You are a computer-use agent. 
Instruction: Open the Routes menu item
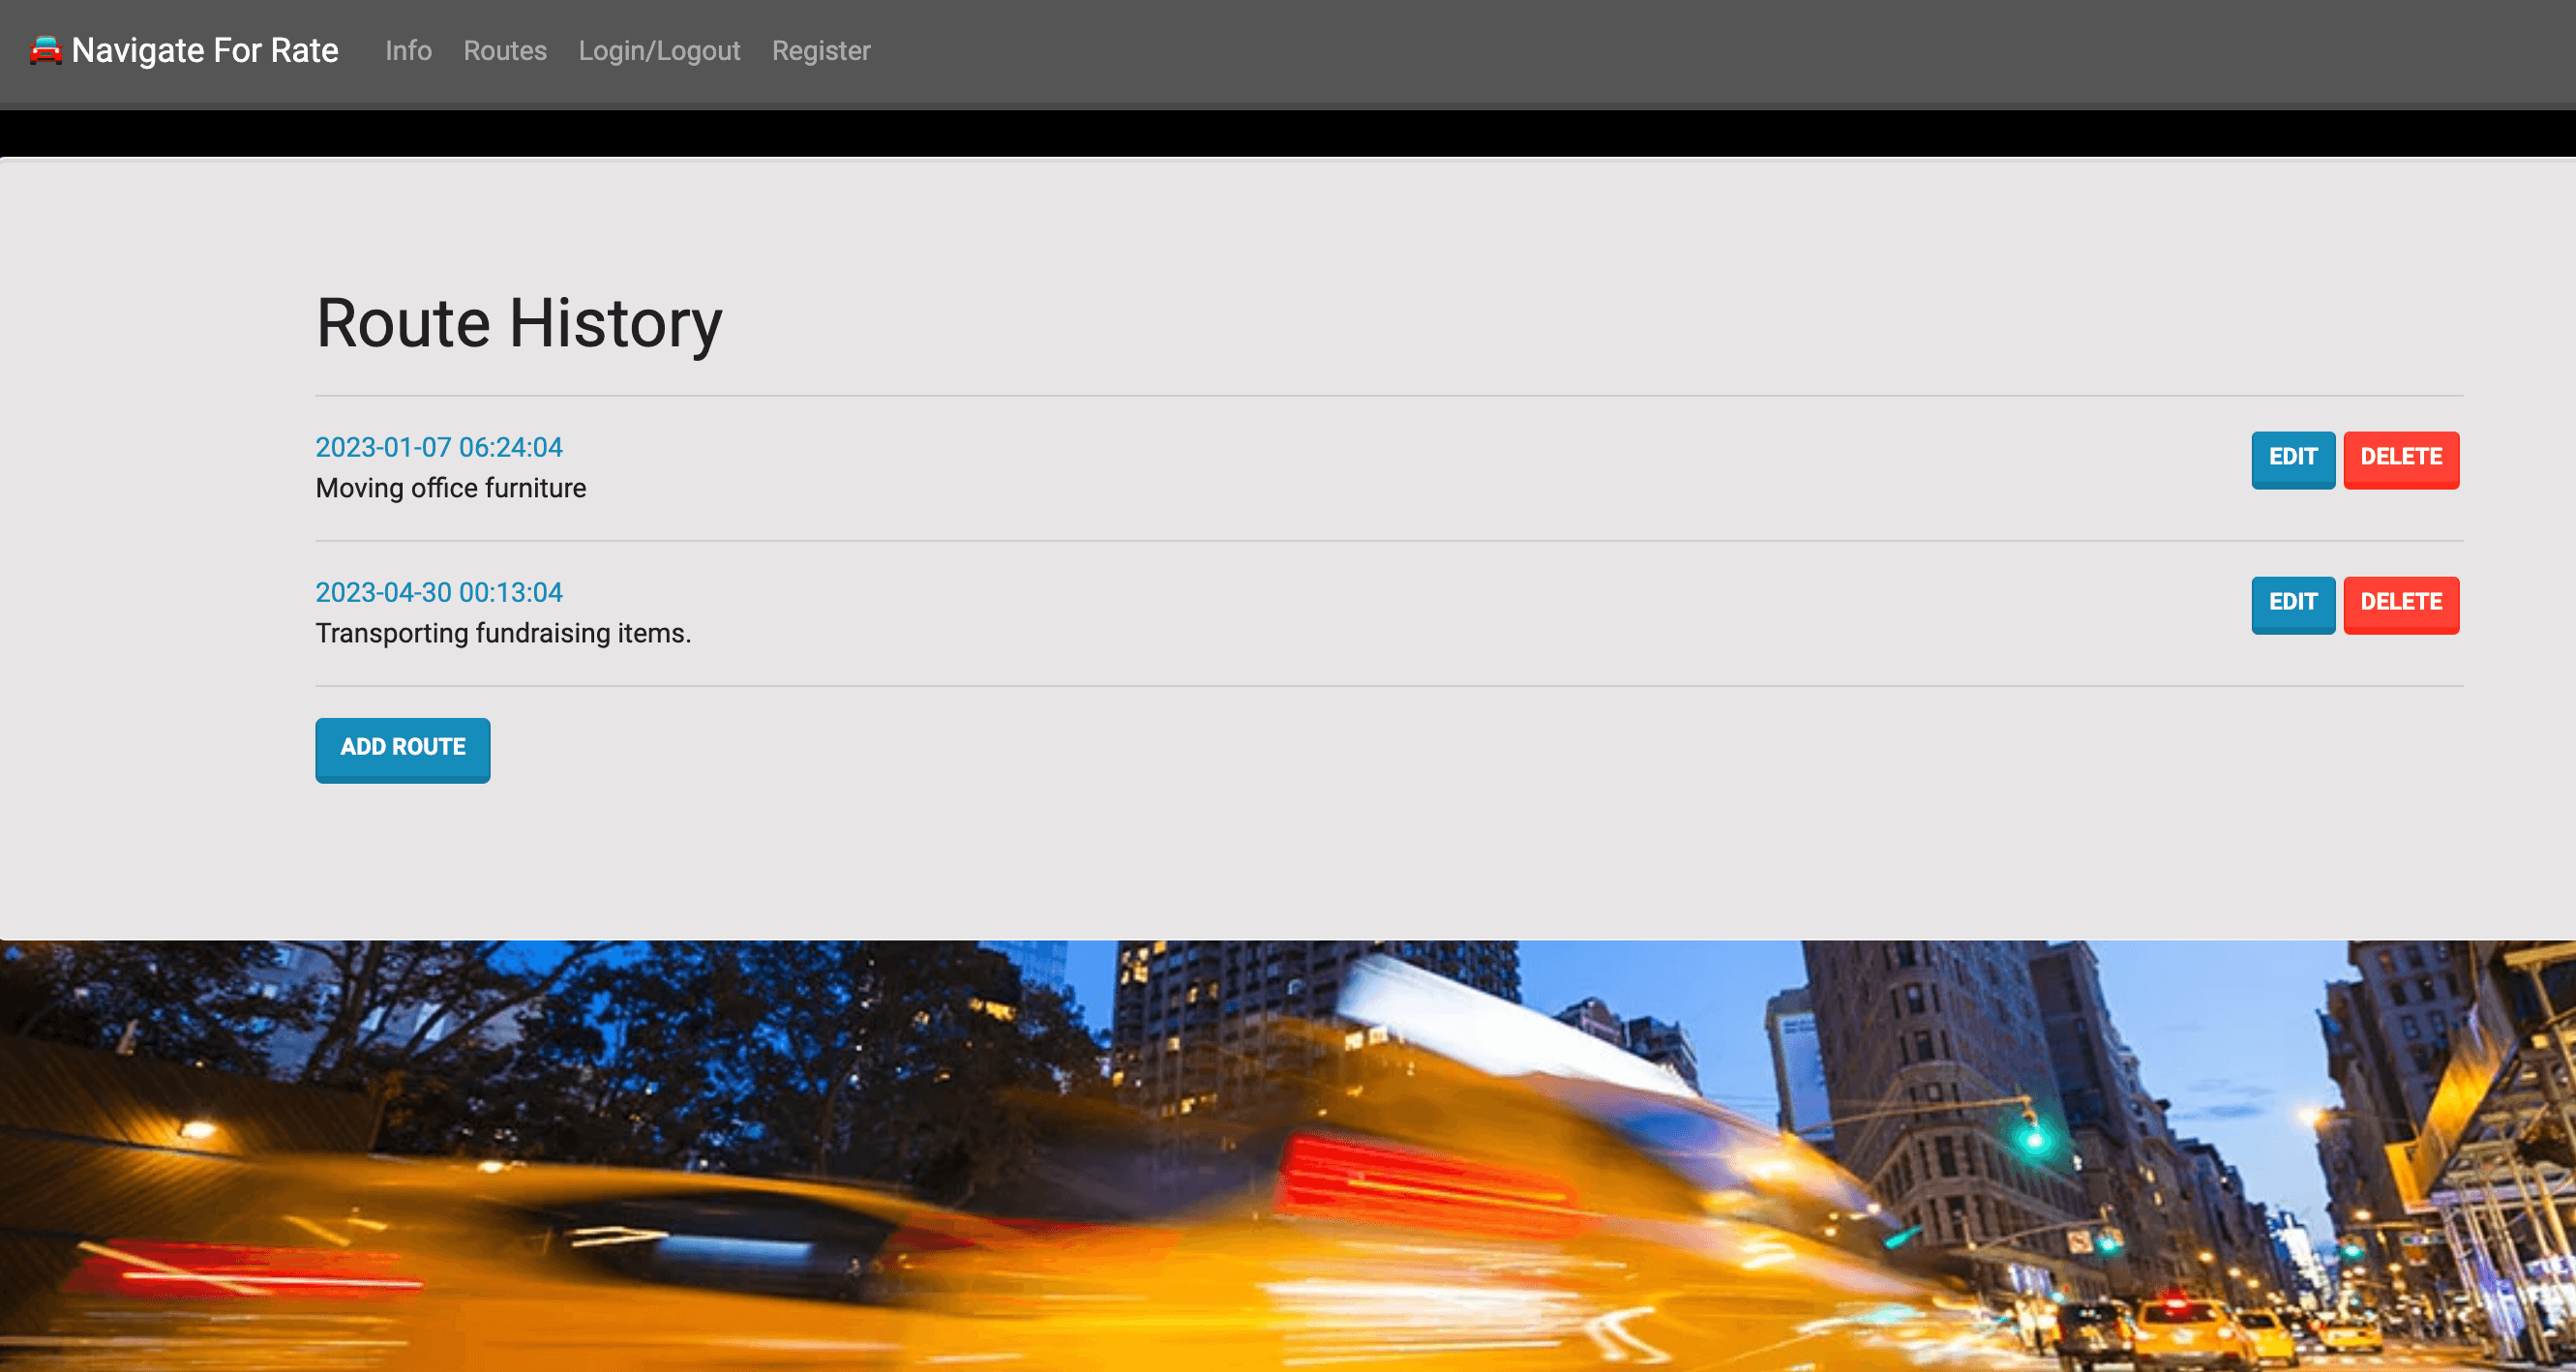[505, 51]
